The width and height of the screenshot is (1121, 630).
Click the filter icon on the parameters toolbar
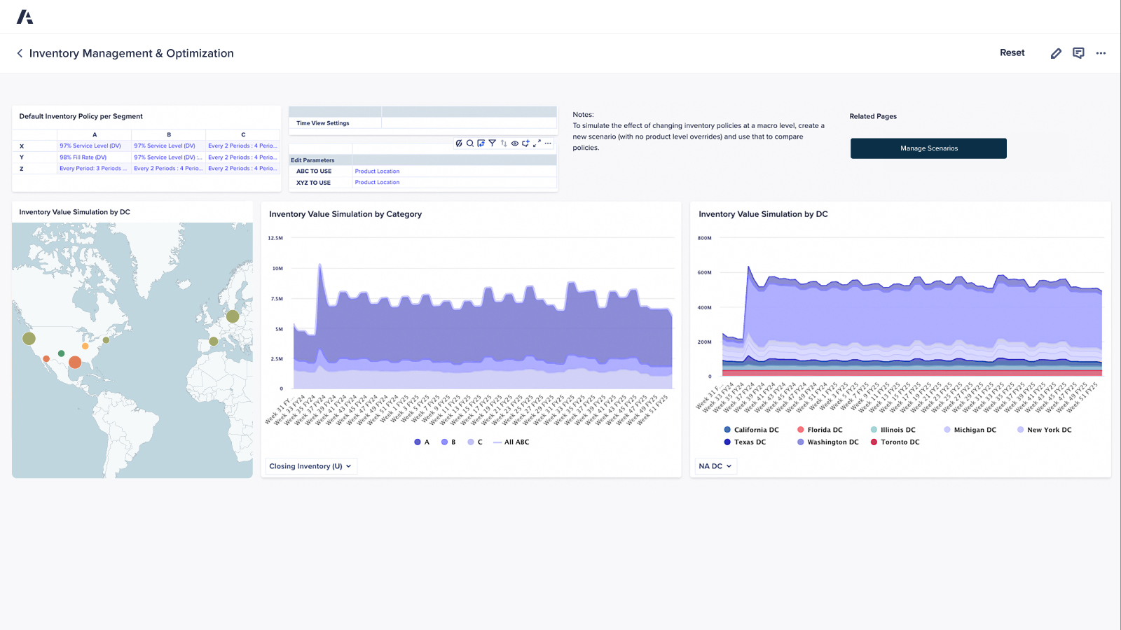pos(493,143)
